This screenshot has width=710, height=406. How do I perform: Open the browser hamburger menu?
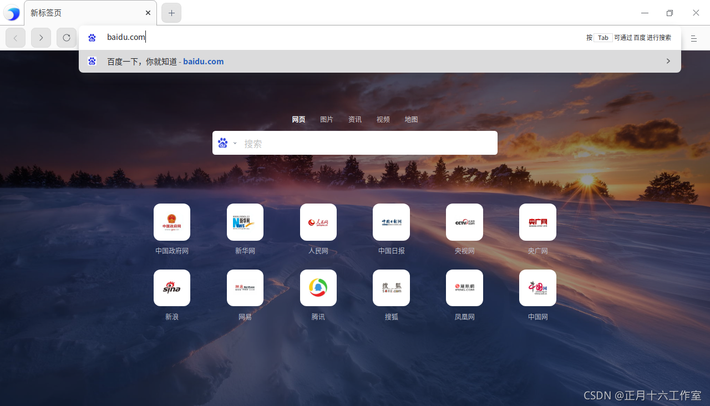coord(693,38)
